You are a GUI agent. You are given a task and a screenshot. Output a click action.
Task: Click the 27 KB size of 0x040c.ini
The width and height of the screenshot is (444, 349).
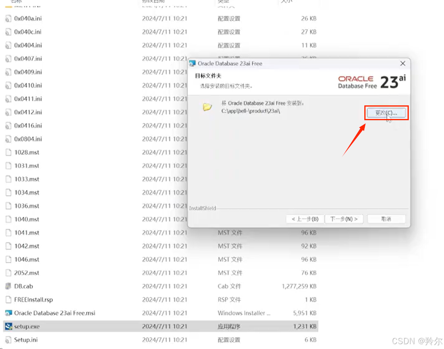pos(309,32)
